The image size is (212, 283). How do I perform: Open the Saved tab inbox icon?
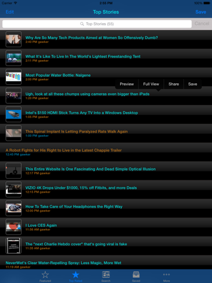(136, 274)
